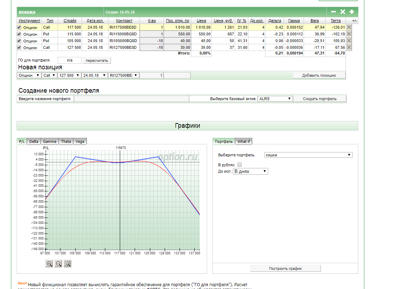The image size is (417, 289).
Task: Switch to the Delta chart tab
Action: (34, 141)
